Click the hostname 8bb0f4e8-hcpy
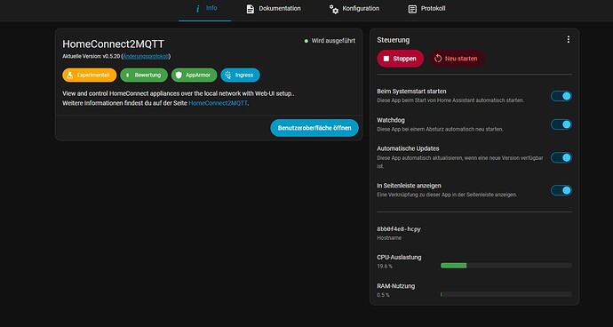Image resolution: width=613 pixels, height=327 pixels. pyautogui.click(x=399, y=229)
